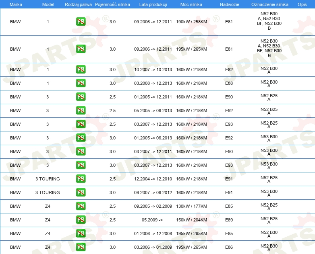The height and width of the screenshot is (254, 315).
Task: Click fuel icon in row 01.2005 -> 12.2011
Action: click(81, 96)
